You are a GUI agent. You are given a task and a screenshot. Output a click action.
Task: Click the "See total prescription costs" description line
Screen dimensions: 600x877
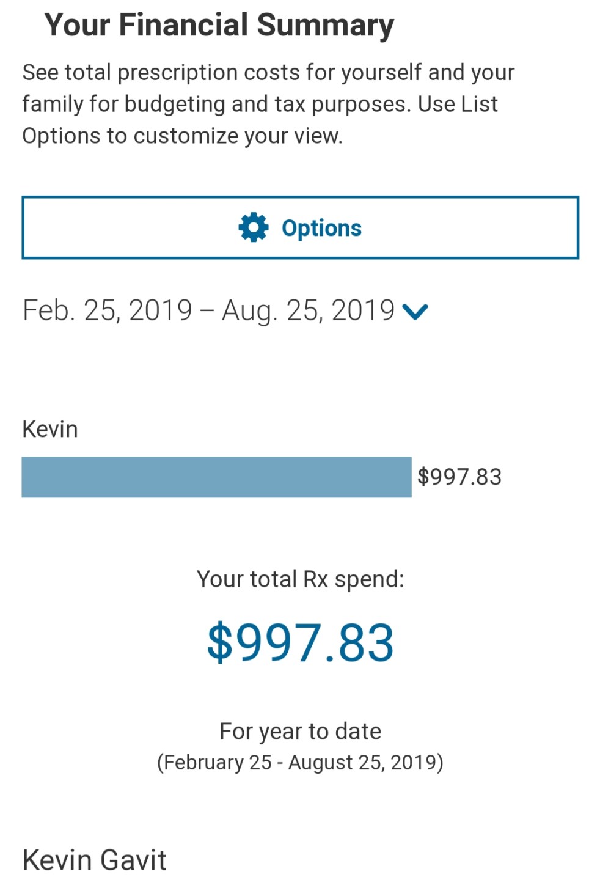(x=268, y=72)
